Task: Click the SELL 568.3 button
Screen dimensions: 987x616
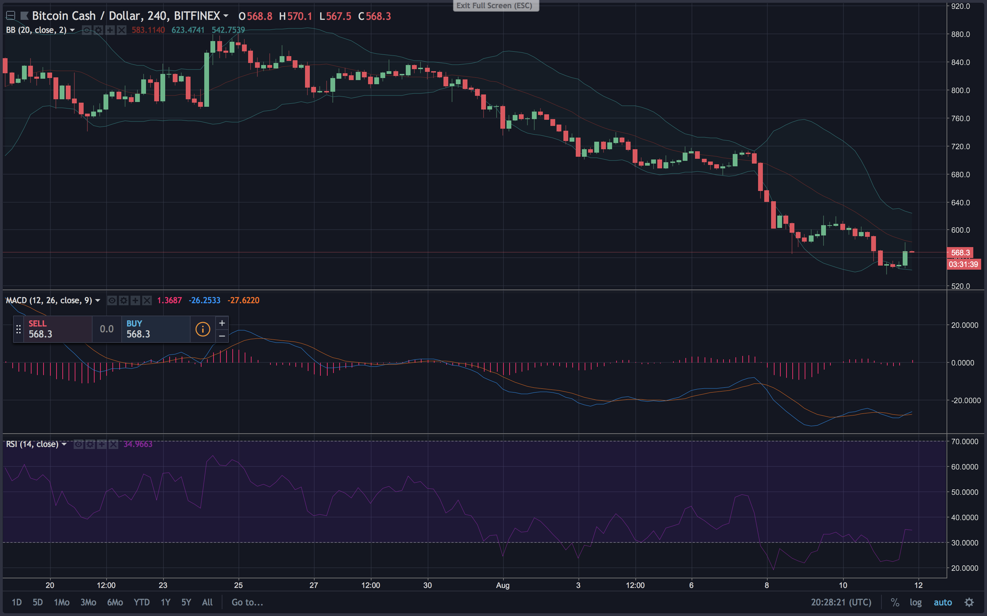Action: click(x=58, y=329)
